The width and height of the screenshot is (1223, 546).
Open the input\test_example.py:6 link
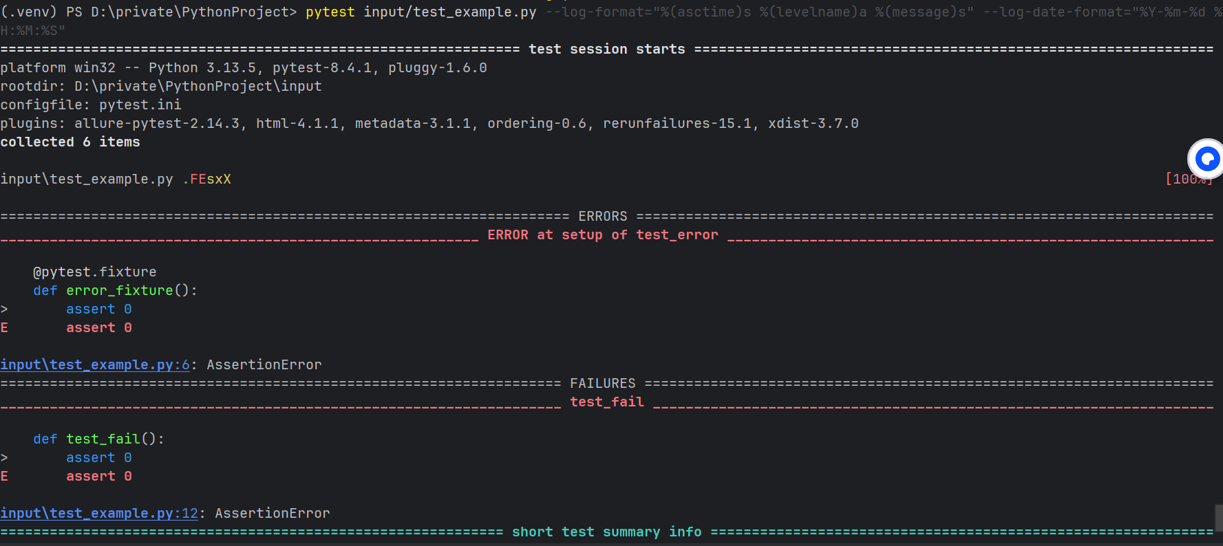click(95, 364)
